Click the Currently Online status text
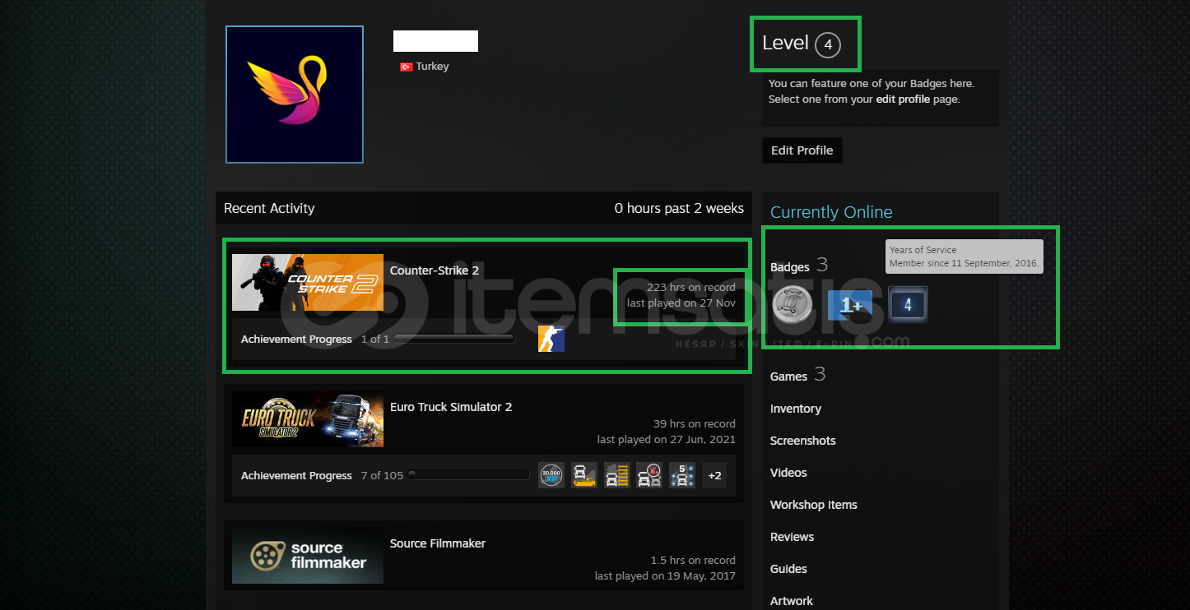This screenshot has width=1190, height=610. [x=831, y=212]
